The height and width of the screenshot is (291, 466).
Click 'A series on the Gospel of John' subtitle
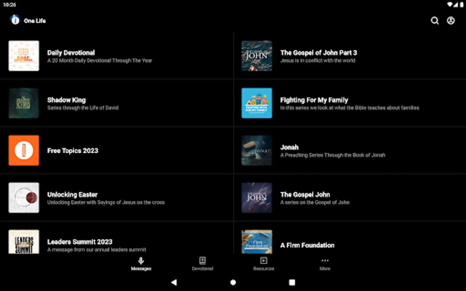pos(315,202)
